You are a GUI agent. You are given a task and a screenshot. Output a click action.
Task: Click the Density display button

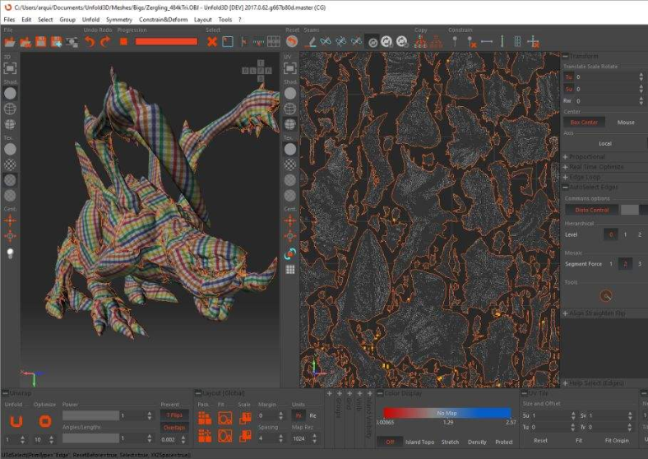(x=477, y=442)
